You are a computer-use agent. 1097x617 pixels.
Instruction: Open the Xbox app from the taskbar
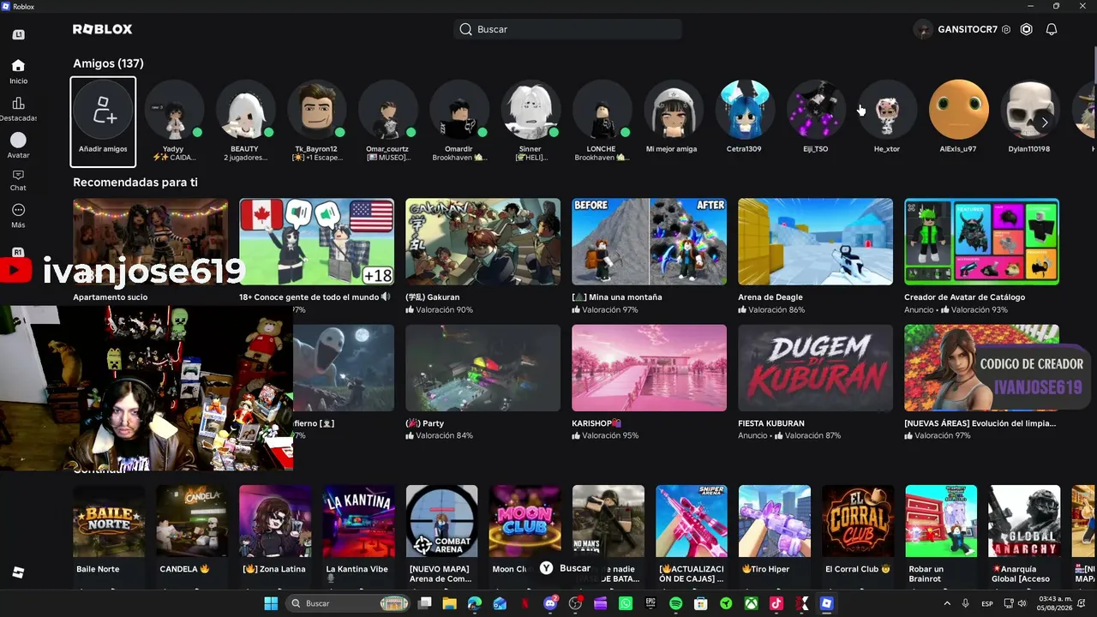[751, 603]
